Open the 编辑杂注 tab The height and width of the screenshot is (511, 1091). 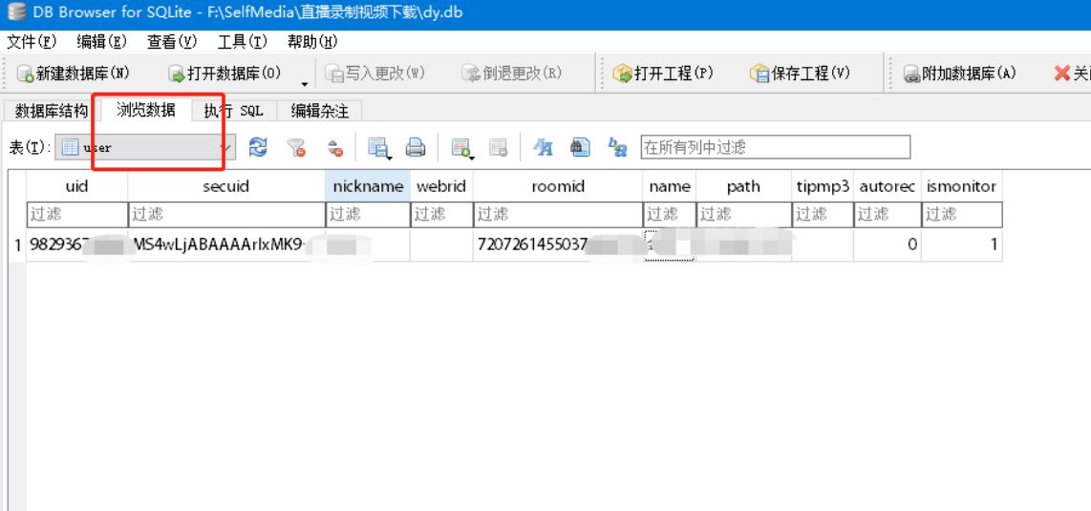point(320,111)
